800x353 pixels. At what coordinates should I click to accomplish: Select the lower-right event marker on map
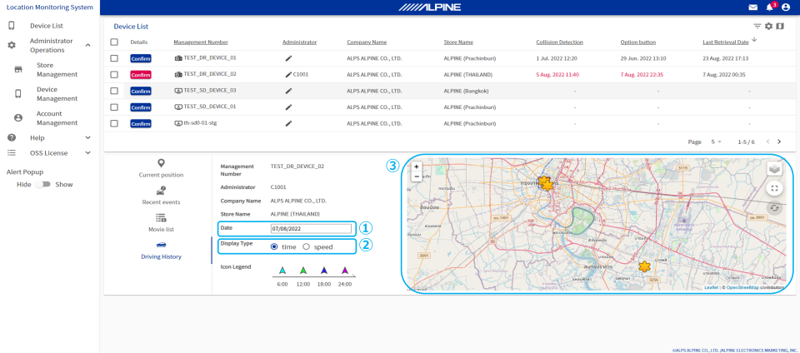pyautogui.click(x=644, y=266)
